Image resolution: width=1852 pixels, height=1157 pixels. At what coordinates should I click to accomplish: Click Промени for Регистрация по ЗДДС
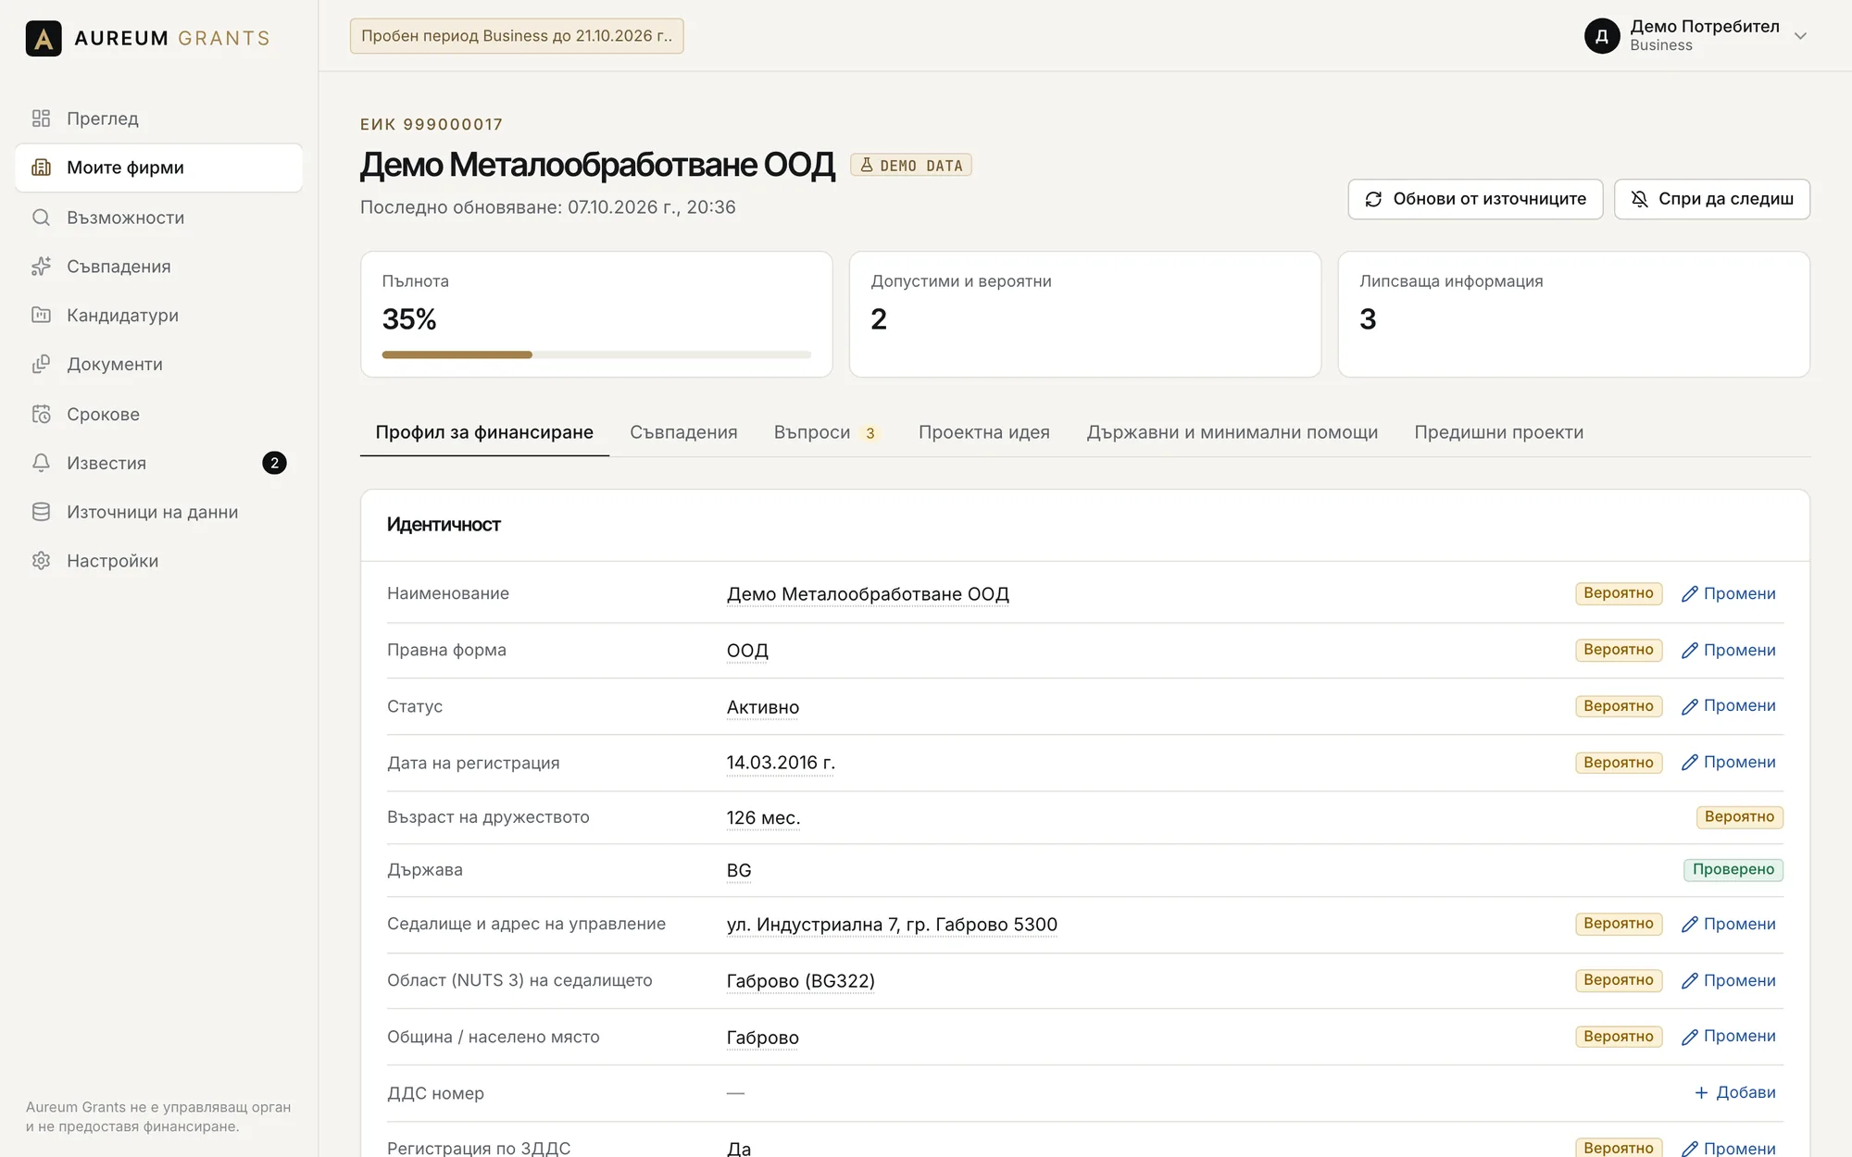(1728, 1148)
